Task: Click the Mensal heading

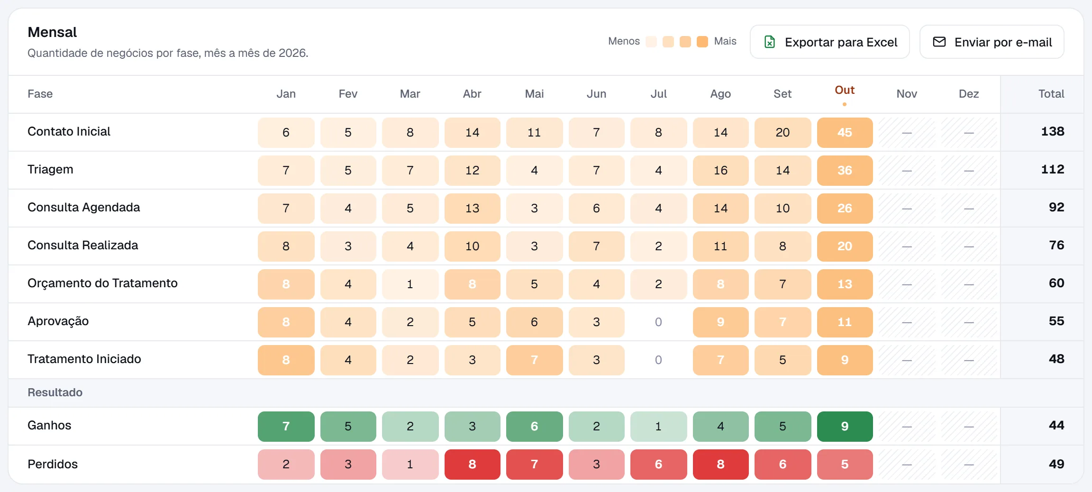Action: point(52,32)
